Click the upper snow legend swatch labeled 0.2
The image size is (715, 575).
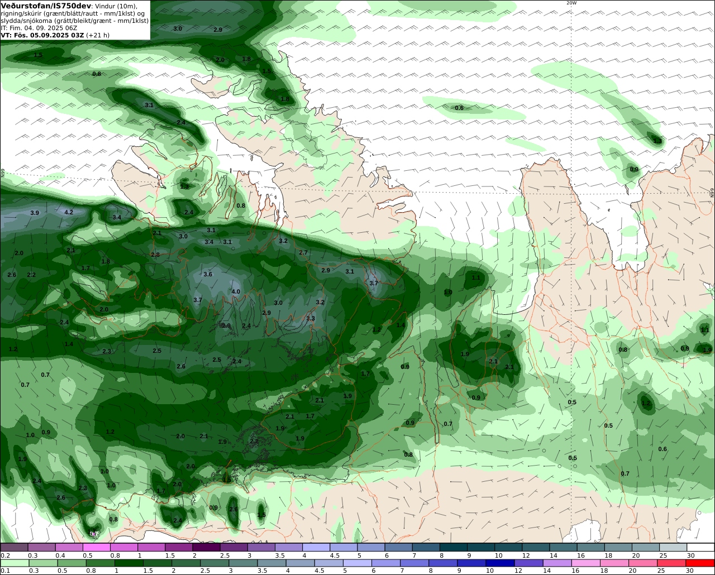tap(14, 547)
